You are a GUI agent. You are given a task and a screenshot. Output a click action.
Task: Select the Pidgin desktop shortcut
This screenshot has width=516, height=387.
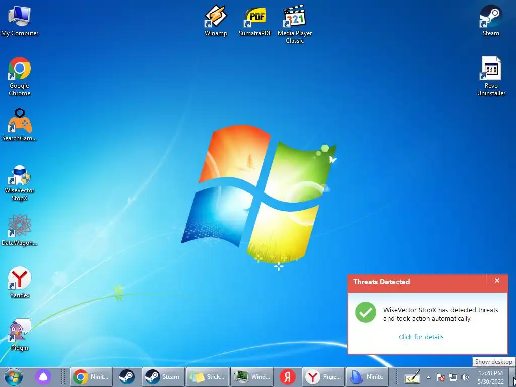(20, 335)
